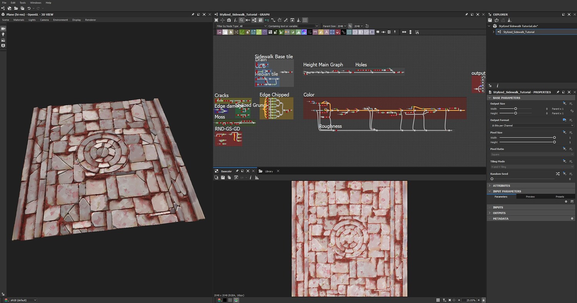
Task: Click the light bulb icon in 3D view
Action: point(3,34)
